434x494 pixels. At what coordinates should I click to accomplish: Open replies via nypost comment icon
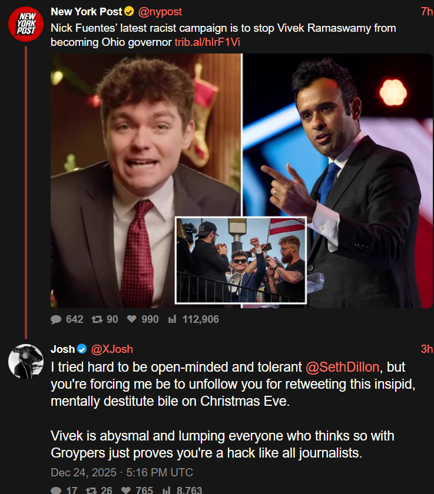(x=56, y=319)
